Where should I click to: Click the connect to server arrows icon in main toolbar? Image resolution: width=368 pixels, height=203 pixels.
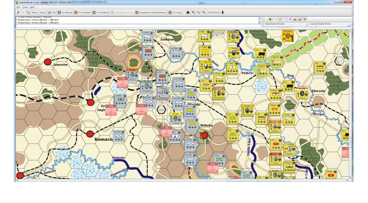click(x=28, y=12)
